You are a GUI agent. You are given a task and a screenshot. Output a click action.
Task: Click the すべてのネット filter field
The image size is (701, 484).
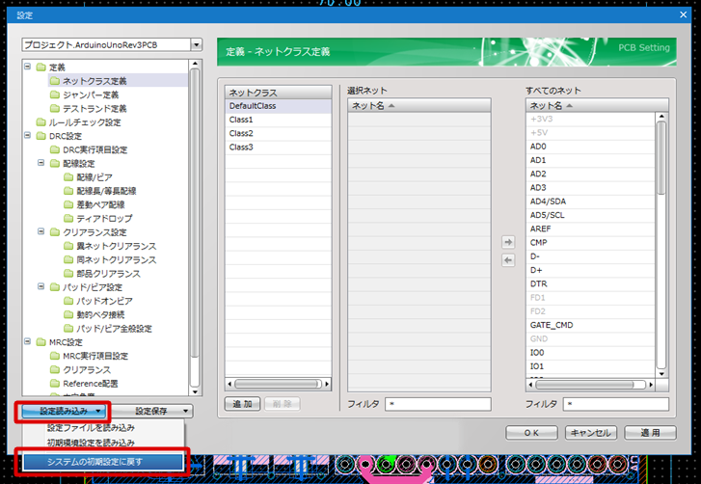[615, 404]
